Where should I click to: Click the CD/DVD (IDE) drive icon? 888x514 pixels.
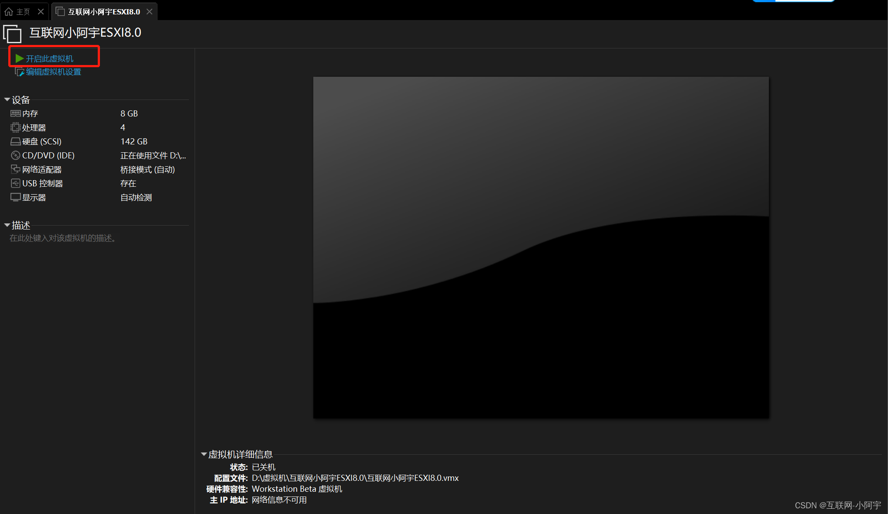(15, 155)
